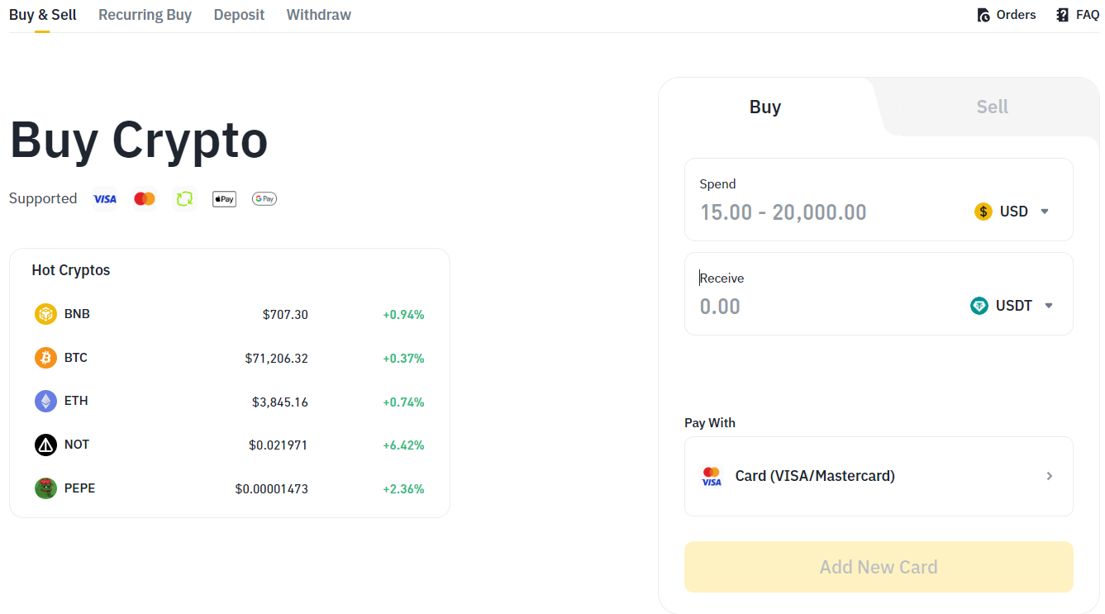
Task: Click the BNB coin icon
Action: (x=45, y=314)
